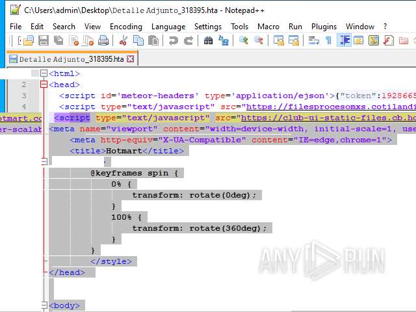This screenshot has width=416, height=312.
Task: Redo the edit via toolbar arrow
Action: [188, 40]
